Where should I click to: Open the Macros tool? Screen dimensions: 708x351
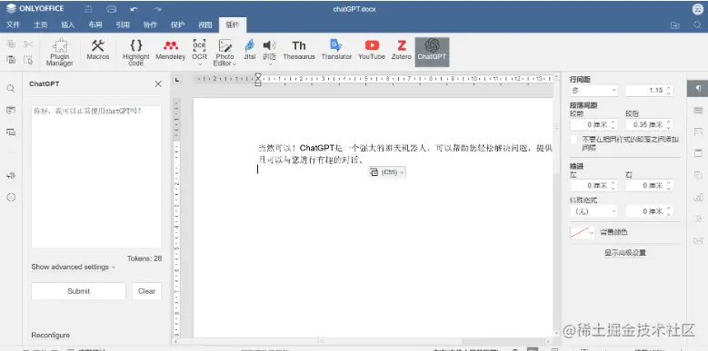98,50
